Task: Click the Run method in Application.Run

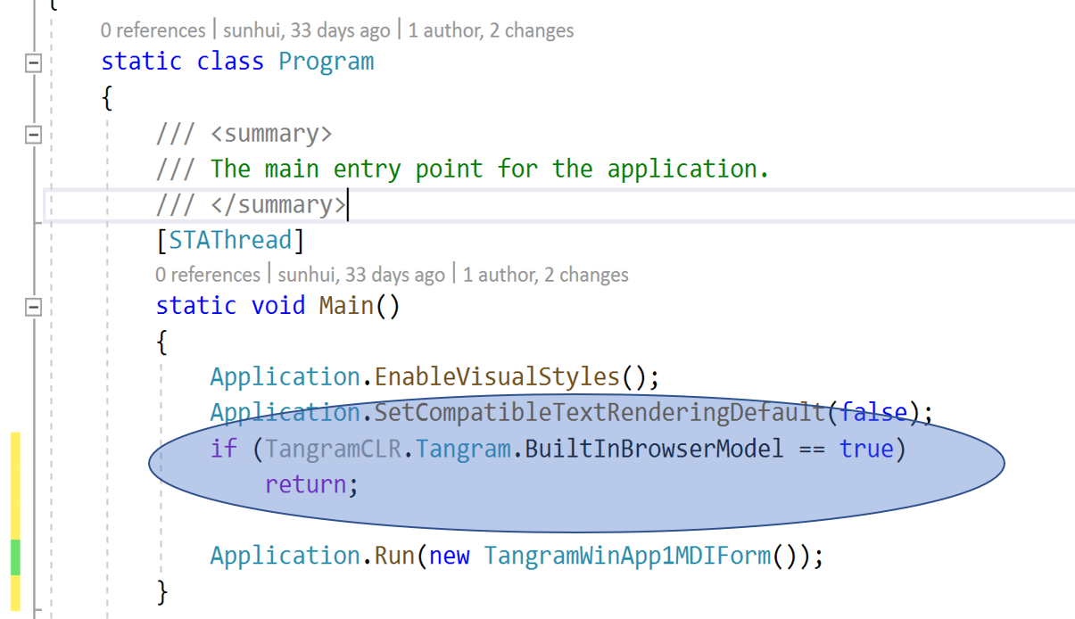Action: pos(394,556)
